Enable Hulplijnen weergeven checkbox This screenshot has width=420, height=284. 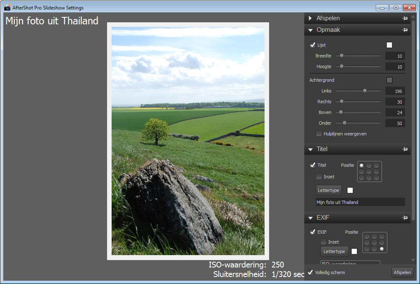[x=319, y=134]
